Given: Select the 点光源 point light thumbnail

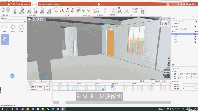Looking at the screenshot, I should [x=21, y=28].
